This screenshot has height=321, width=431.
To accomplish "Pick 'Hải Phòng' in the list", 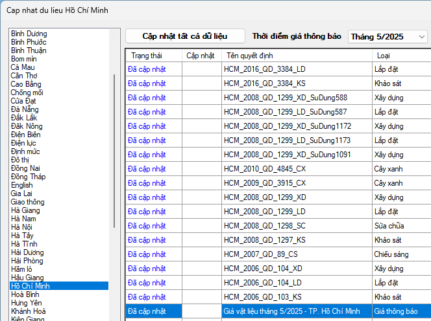I will click(27, 261).
